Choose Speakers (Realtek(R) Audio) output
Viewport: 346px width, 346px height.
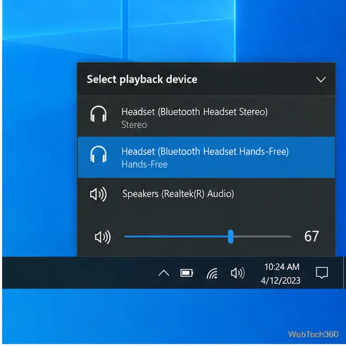pyautogui.click(x=206, y=194)
